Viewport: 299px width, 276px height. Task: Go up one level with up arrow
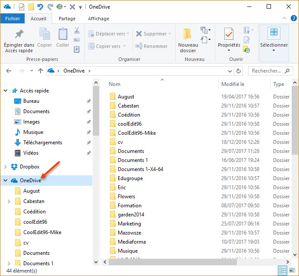click(x=41, y=71)
